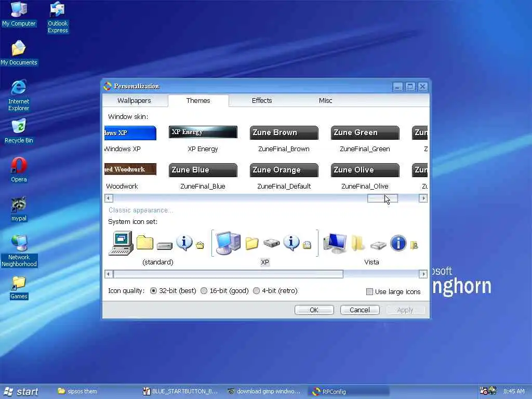Switch to download gimp taskbar item
Screen dimensions: 532x399
[x=264, y=392]
